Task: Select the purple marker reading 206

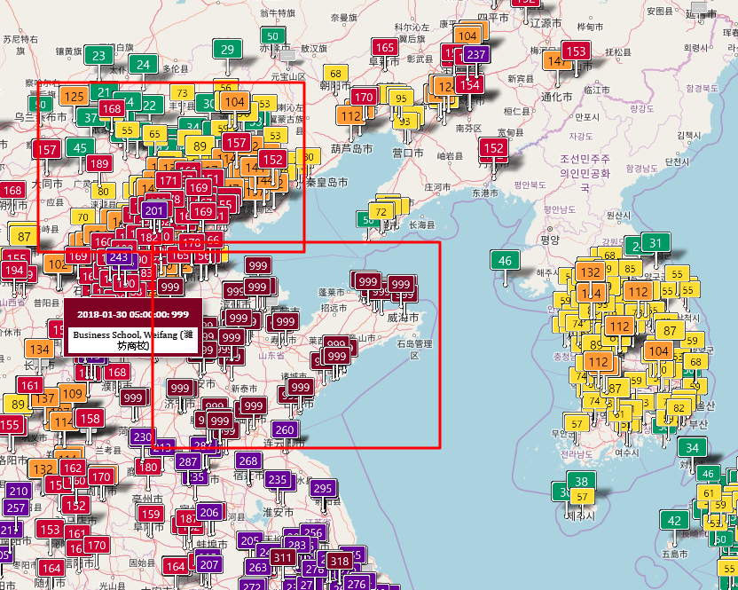Action: tap(208, 512)
